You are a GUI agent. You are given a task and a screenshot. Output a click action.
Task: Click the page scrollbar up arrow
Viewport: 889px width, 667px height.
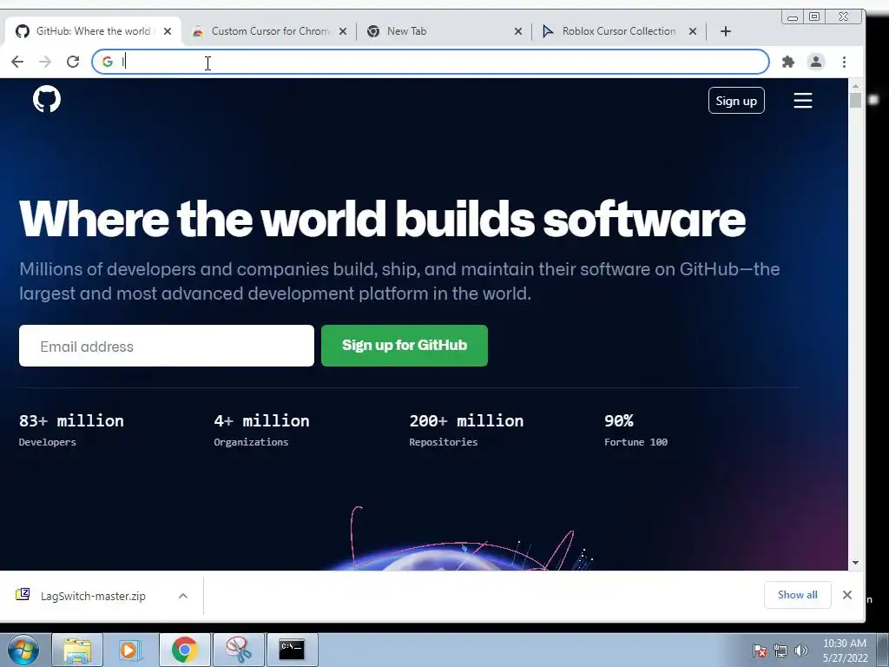click(855, 86)
